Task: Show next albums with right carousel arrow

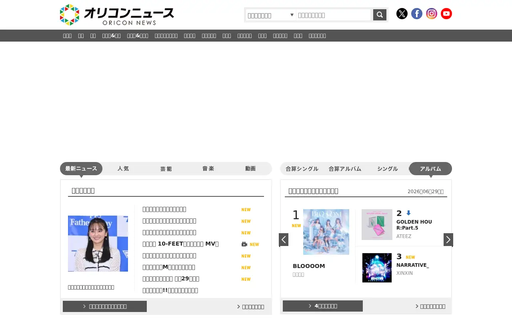Action: pos(448,240)
